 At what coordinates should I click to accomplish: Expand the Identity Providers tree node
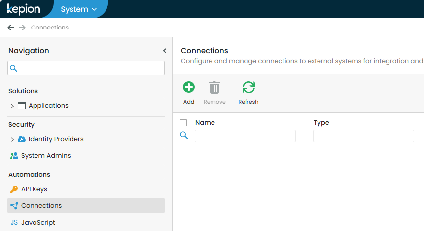12,139
